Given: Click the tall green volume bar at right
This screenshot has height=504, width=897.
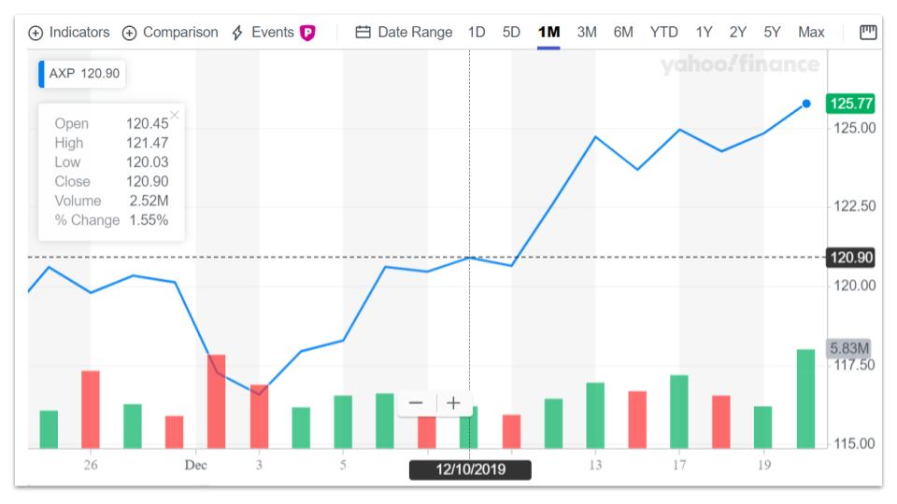Looking at the screenshot, I should pyautogui.click(x=805, y=399).
